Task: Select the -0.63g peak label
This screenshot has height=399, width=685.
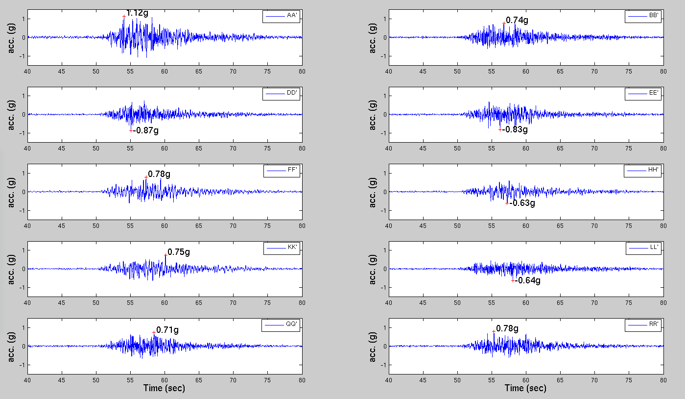Action: [x=522, y=203]
